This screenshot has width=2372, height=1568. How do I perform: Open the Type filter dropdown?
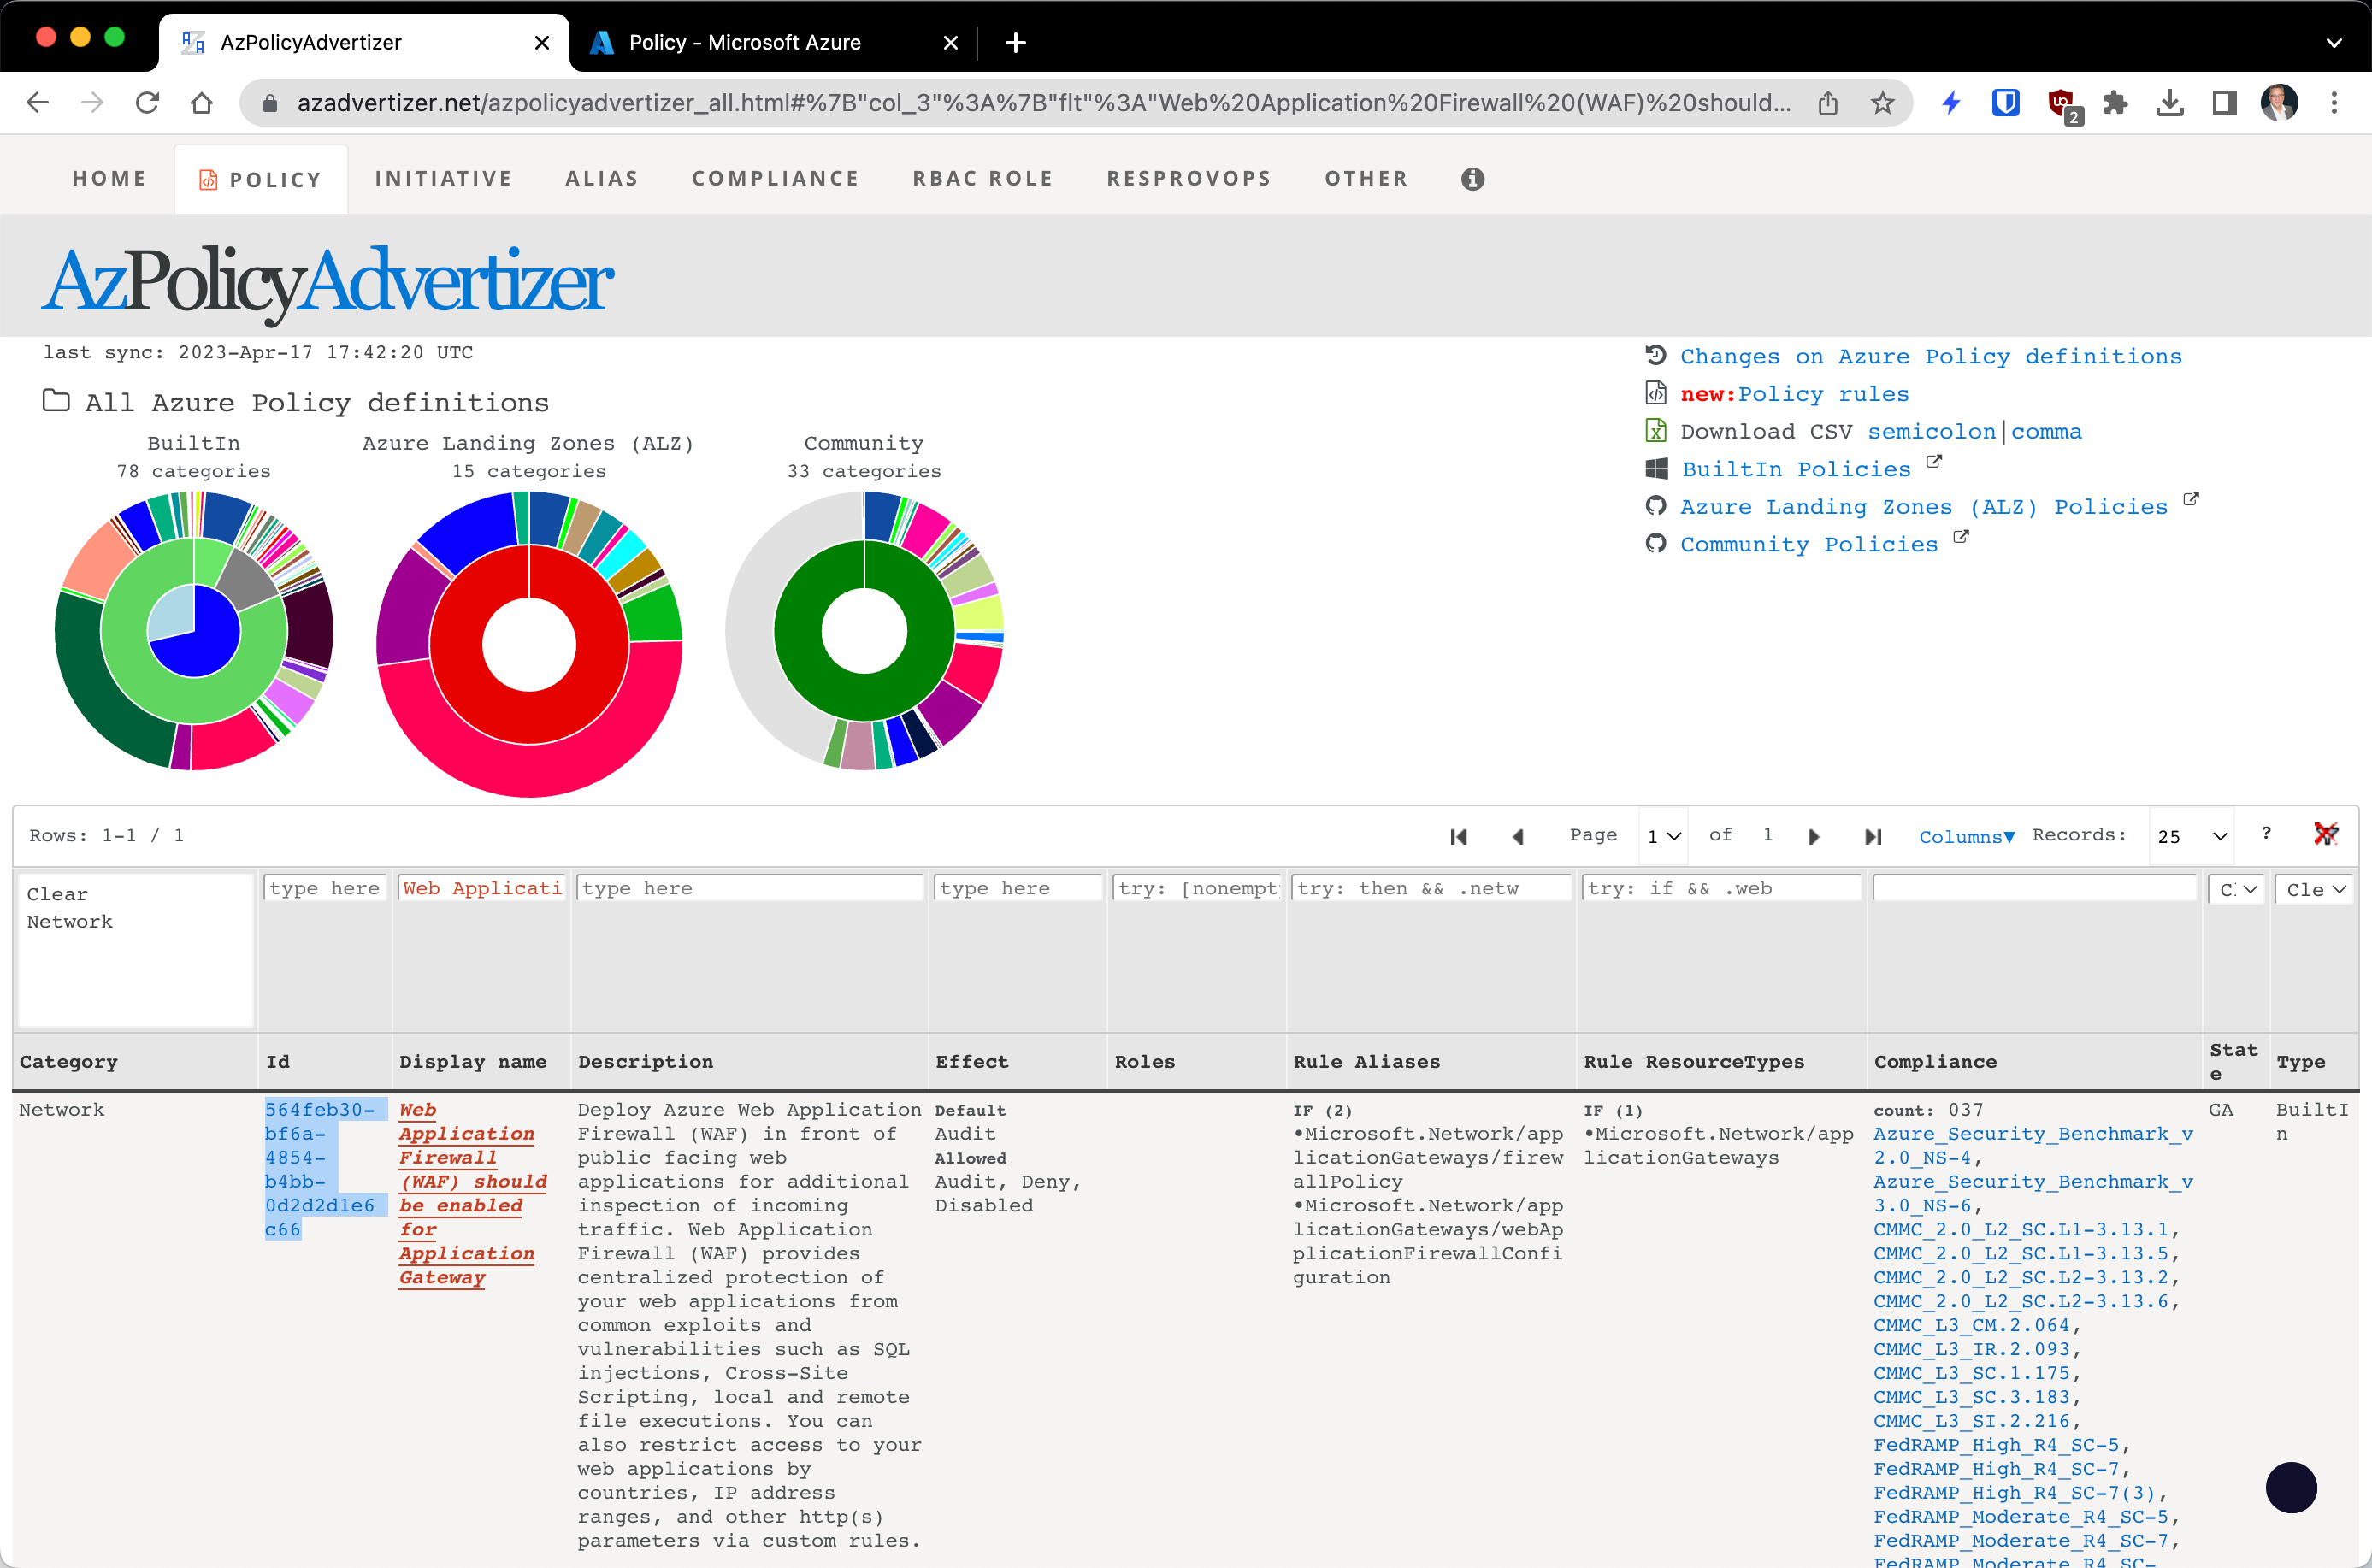coord(2315,889)
